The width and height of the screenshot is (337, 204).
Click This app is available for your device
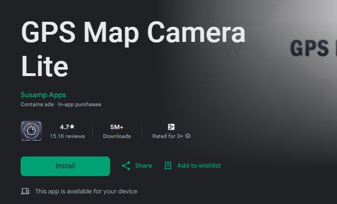(86, 191)
